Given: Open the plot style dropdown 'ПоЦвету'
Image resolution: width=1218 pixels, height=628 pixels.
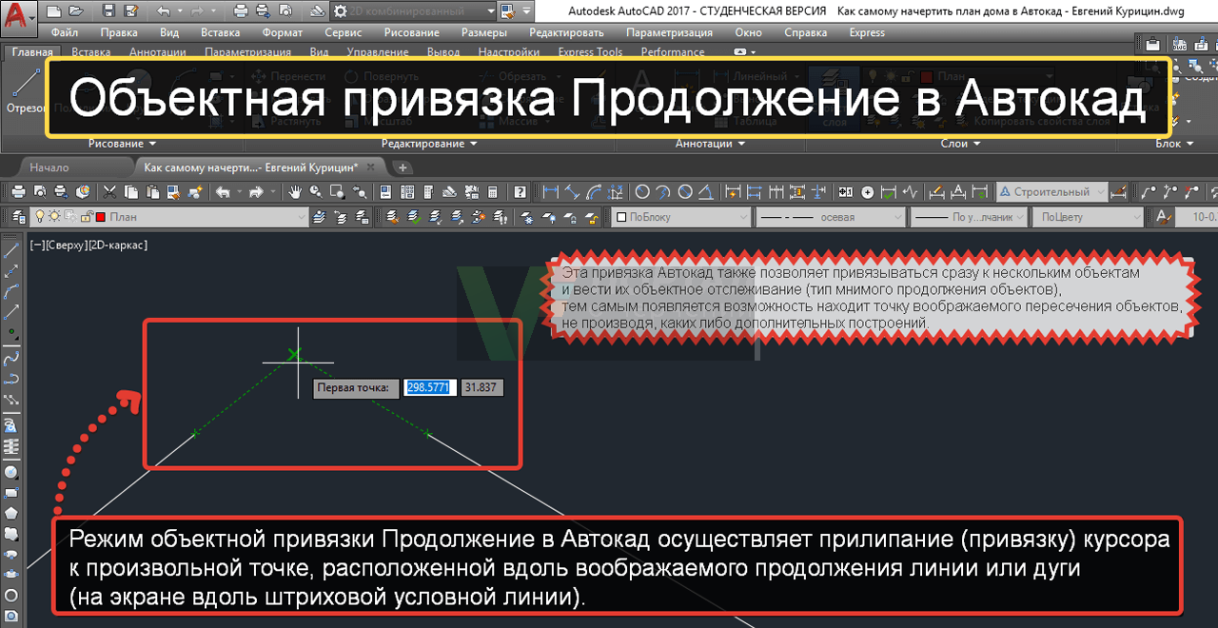Looking at the screenshot, I should pyautogui.click(x=1088, y=217).
